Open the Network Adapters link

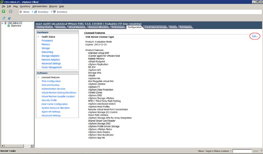[x=51, y=60]
